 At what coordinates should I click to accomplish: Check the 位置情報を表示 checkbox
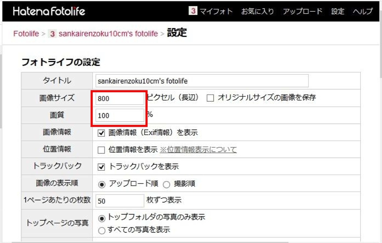click(x=101, y=150)
